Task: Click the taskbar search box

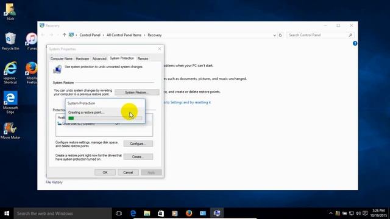Action: tap(62, 214)
